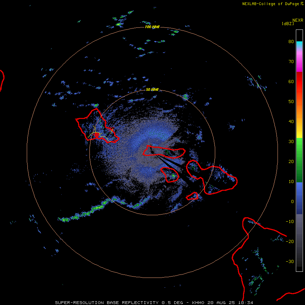Click the 60 dBZ value on the scale
Viewport: 305px width, 305px height.
coord(291,81)
